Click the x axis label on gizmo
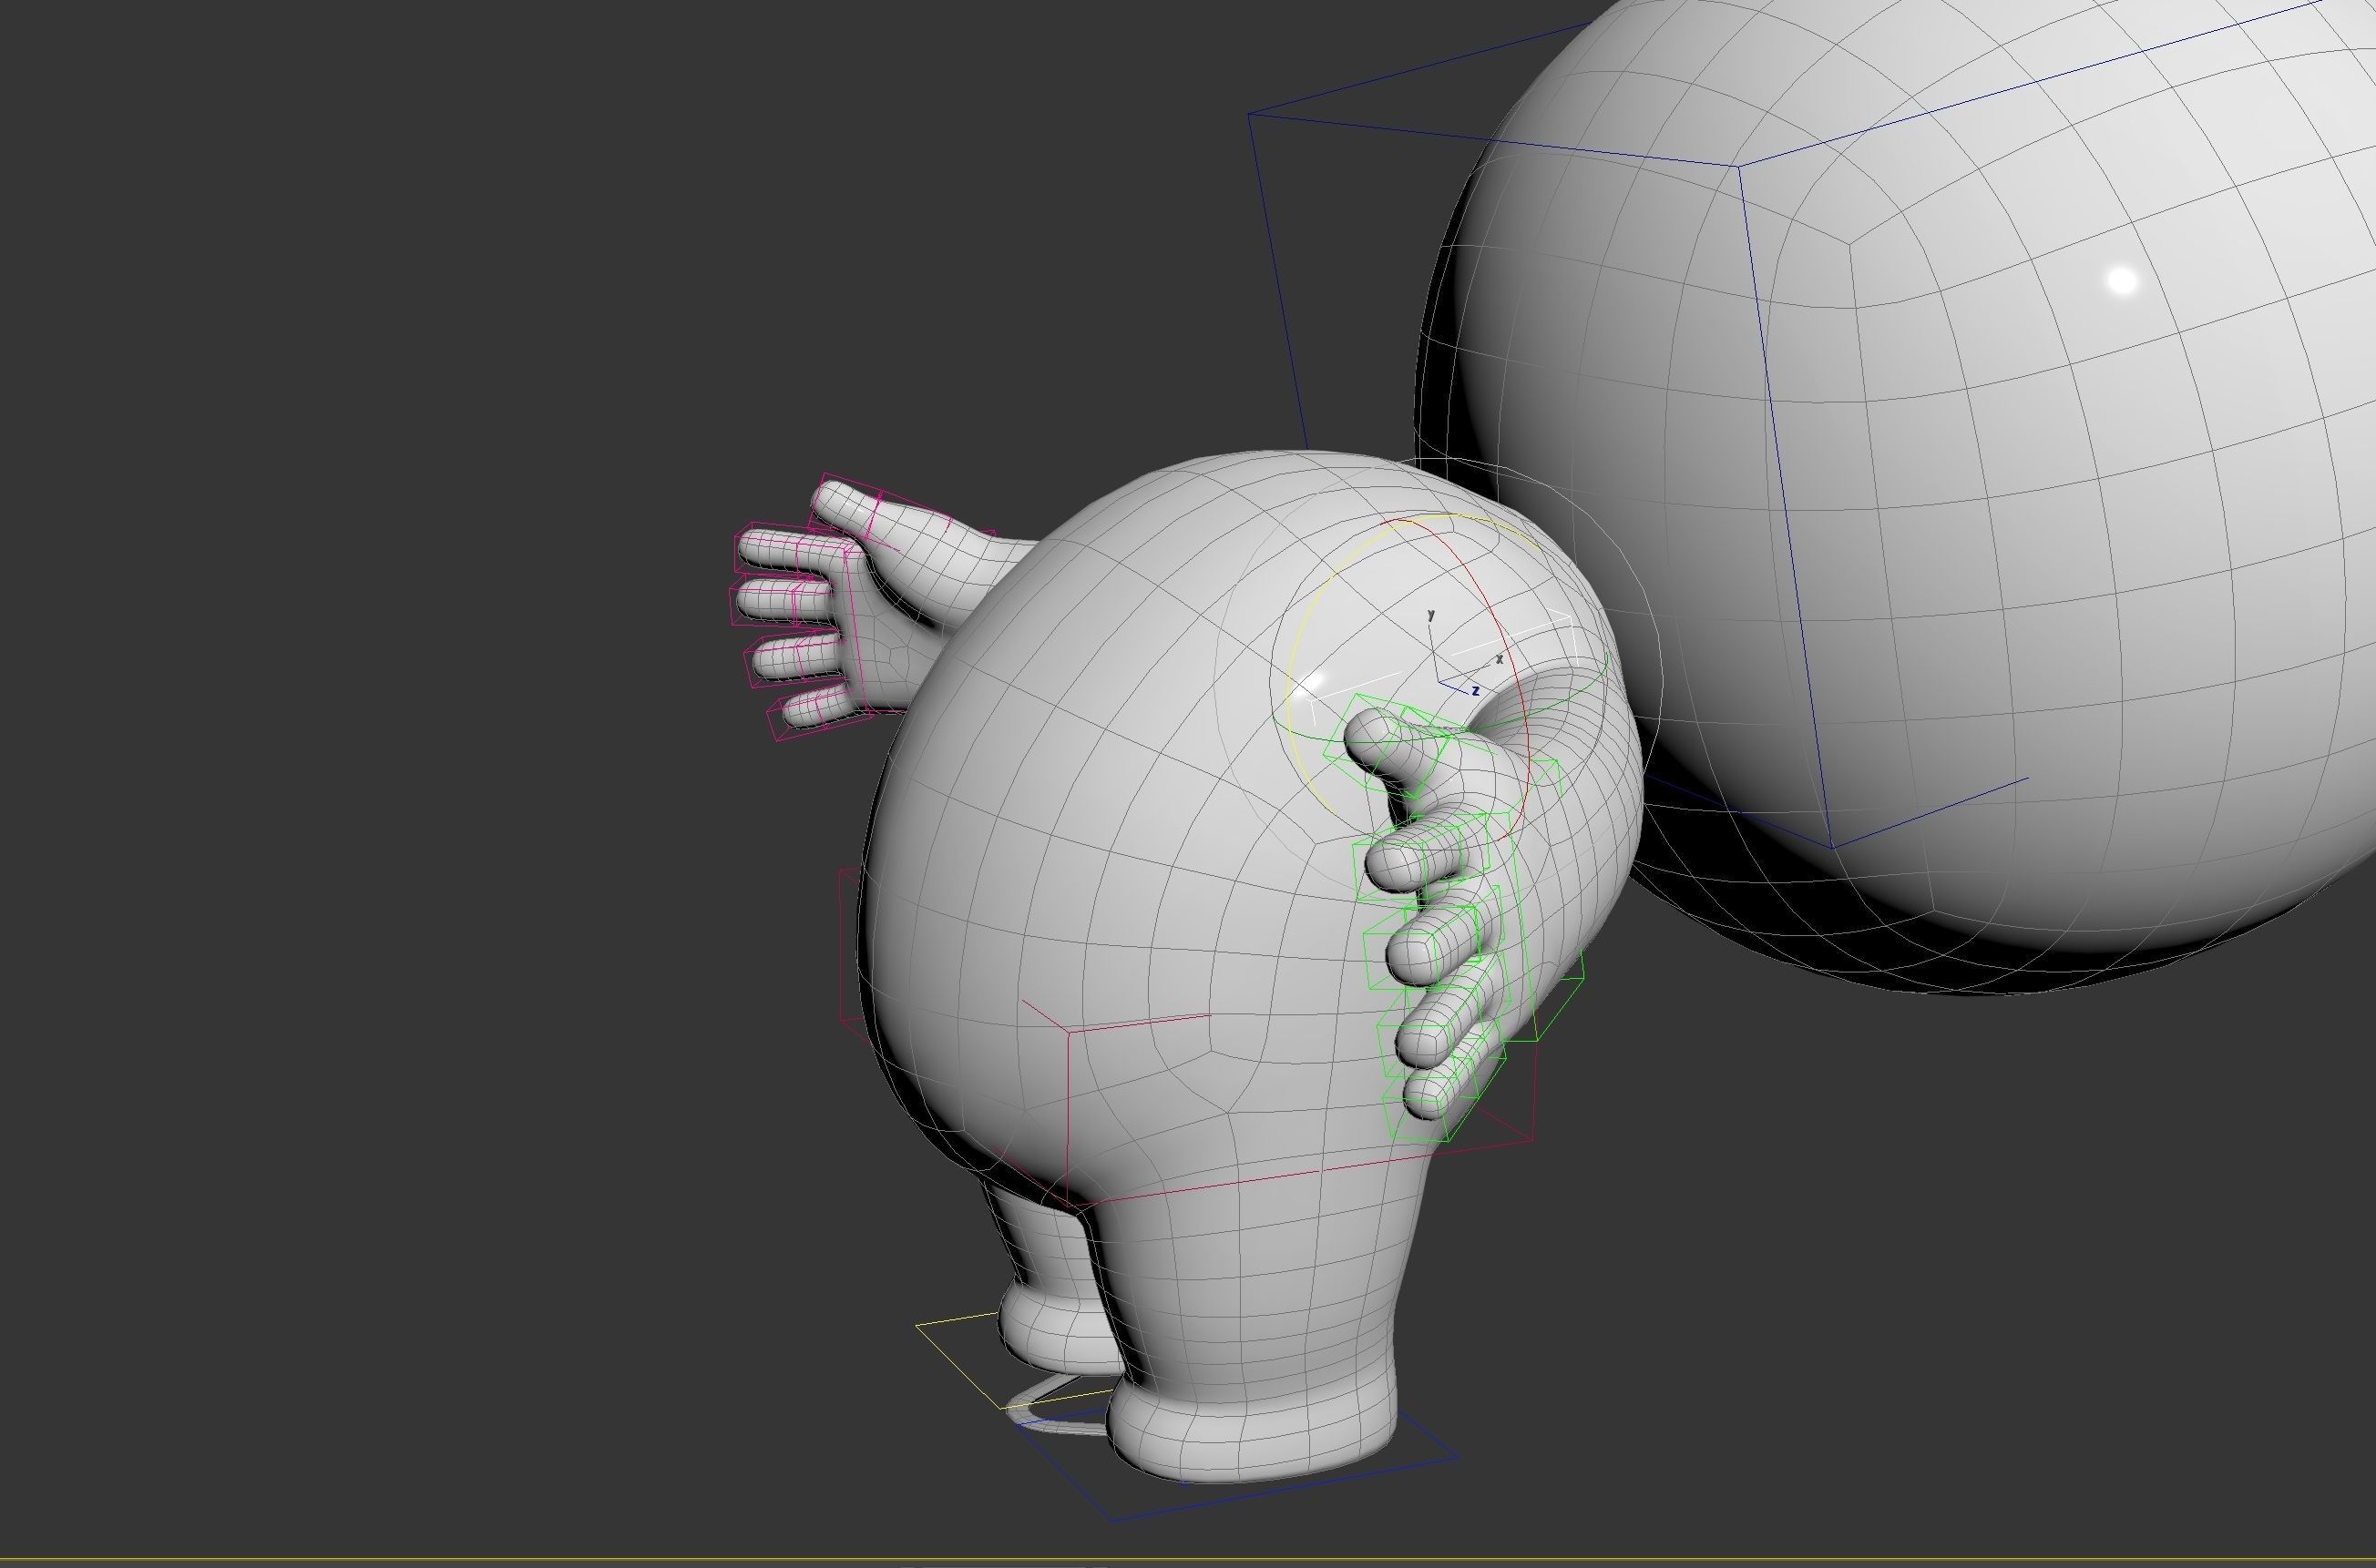2376x1568 pixels. coord(1500,658)
